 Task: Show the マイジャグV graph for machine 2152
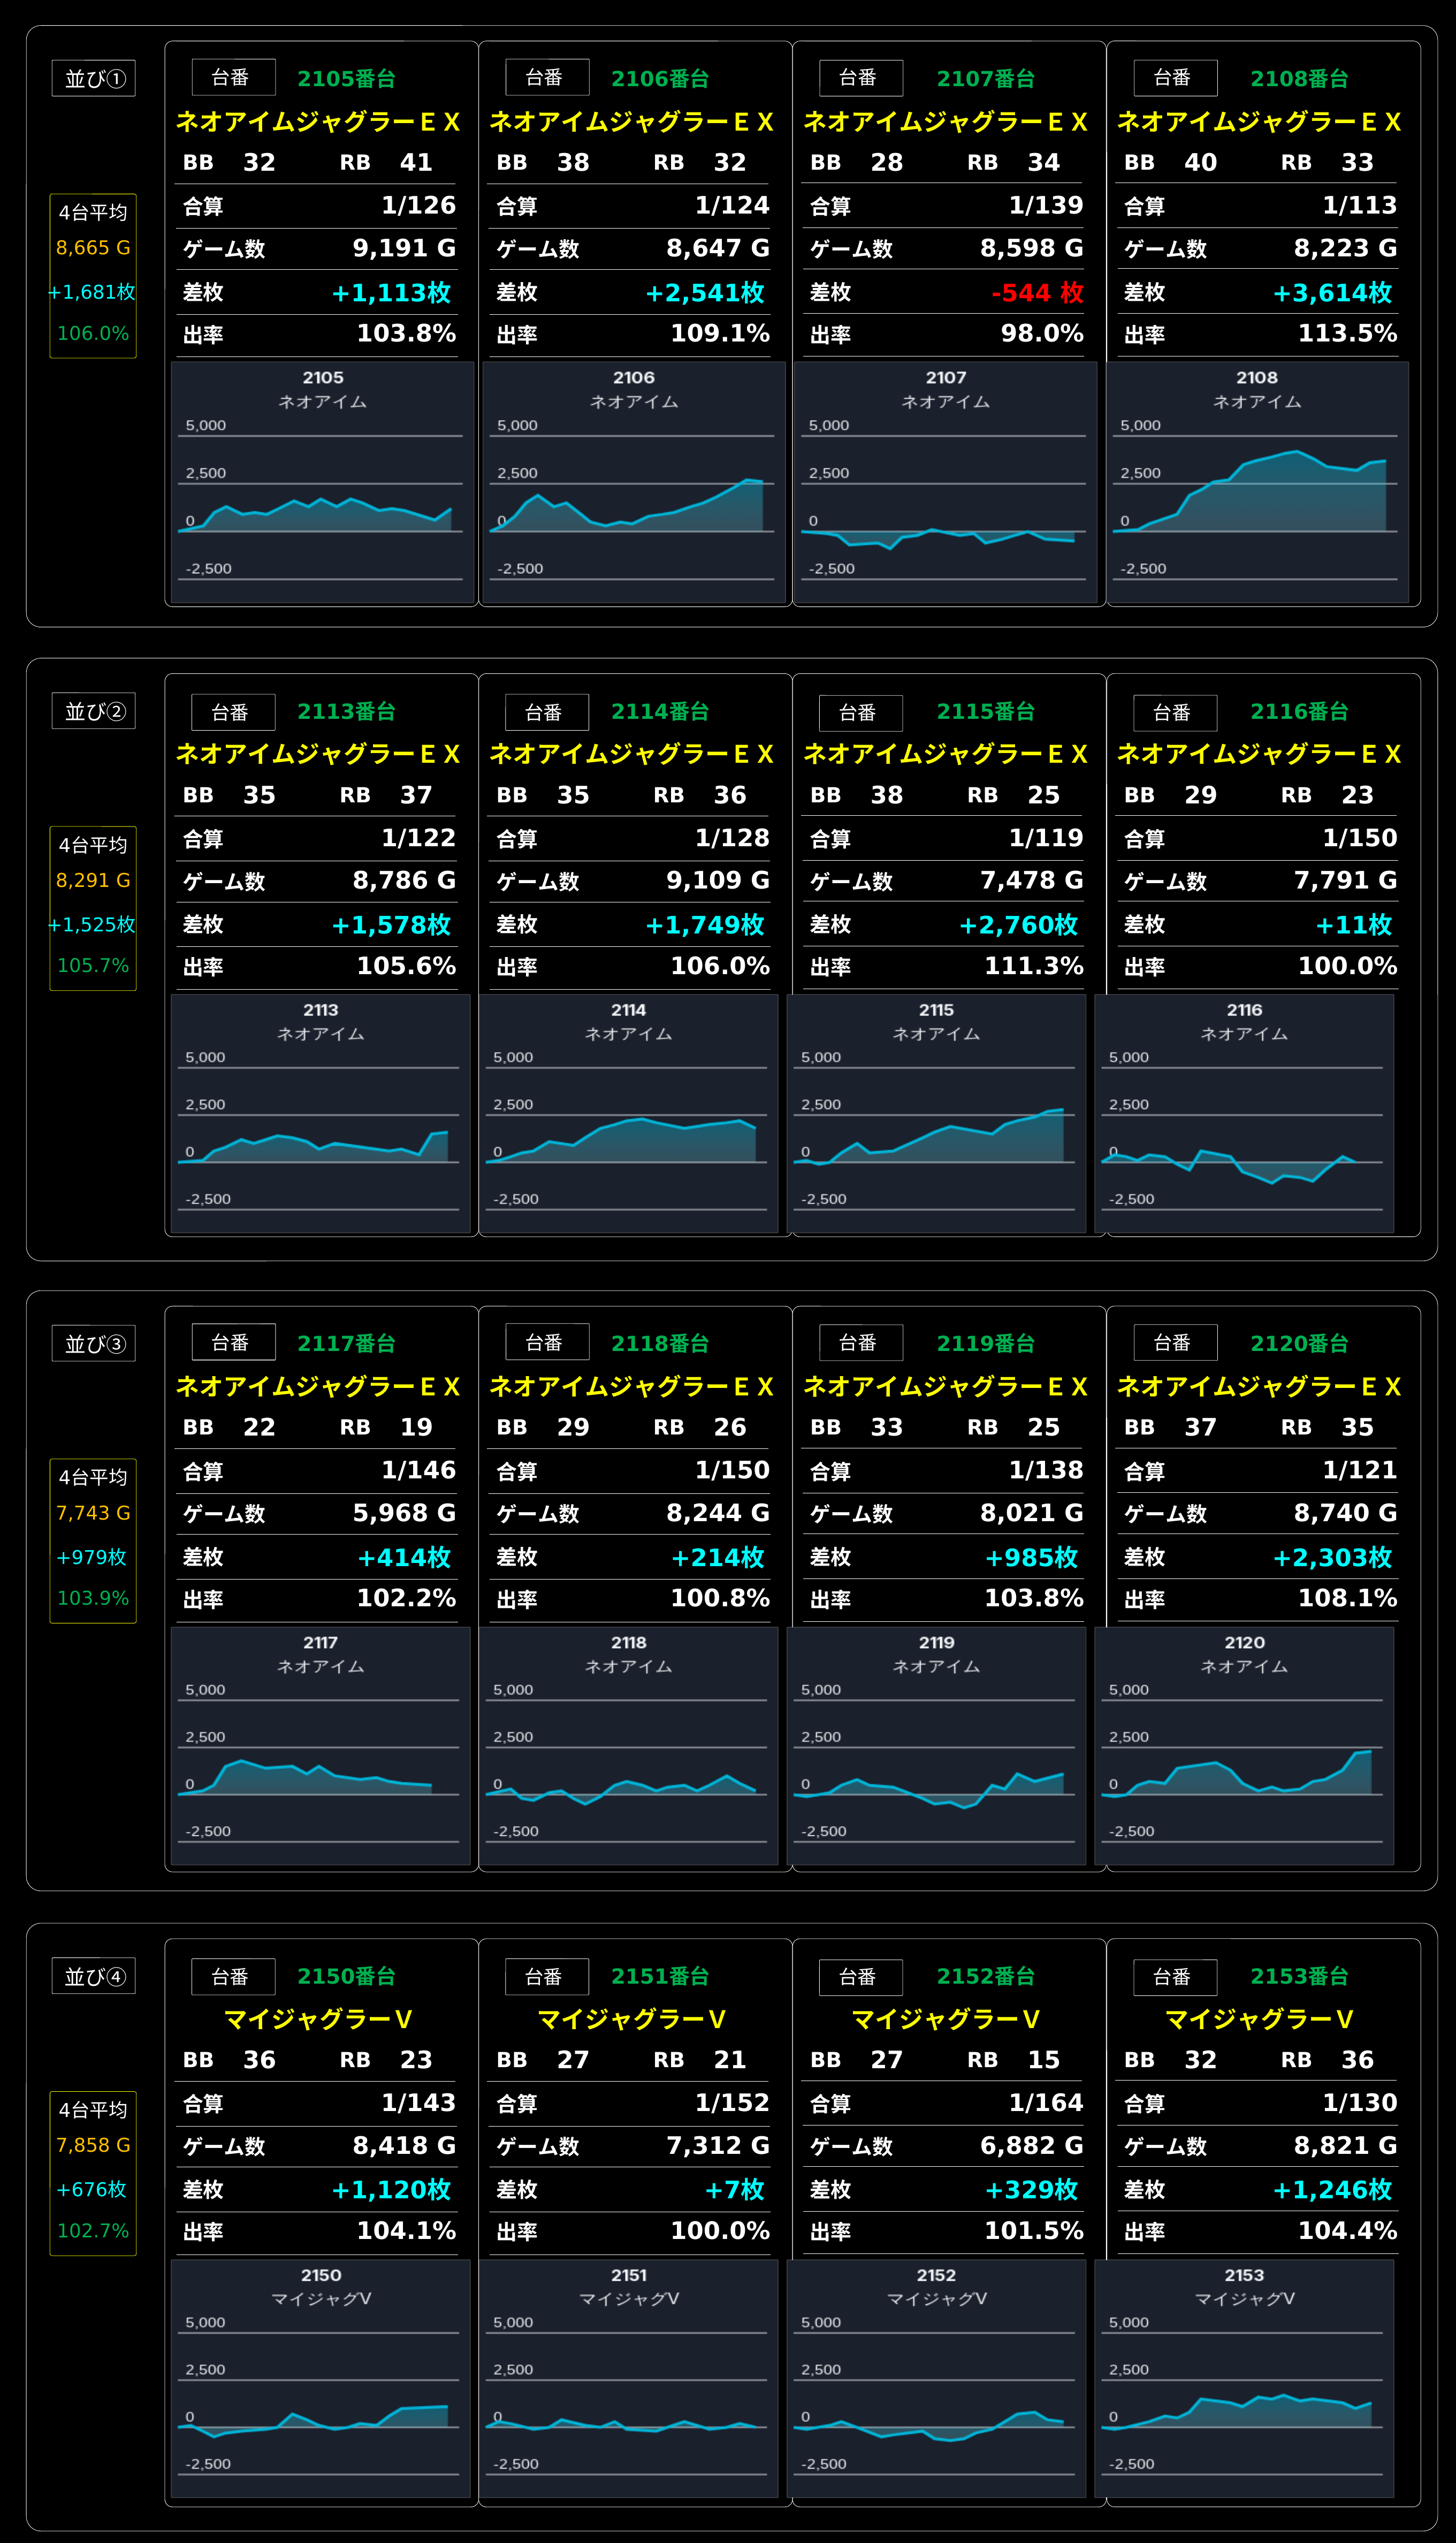(936, 2379)
